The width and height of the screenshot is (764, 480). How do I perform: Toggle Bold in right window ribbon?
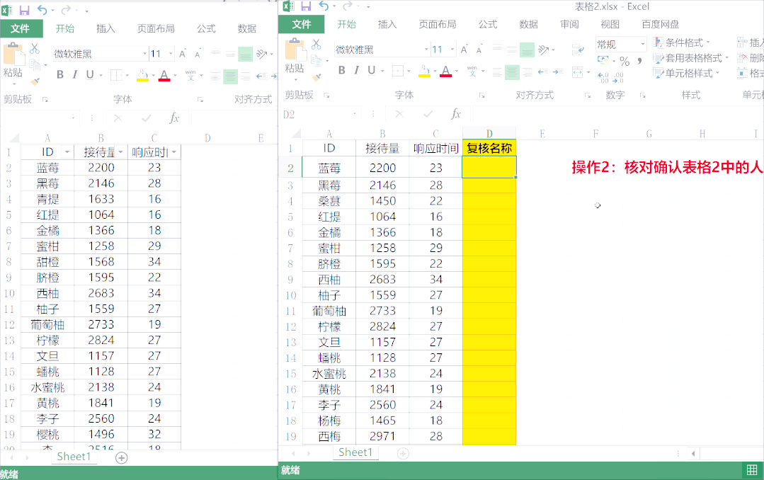coord(341,71)
